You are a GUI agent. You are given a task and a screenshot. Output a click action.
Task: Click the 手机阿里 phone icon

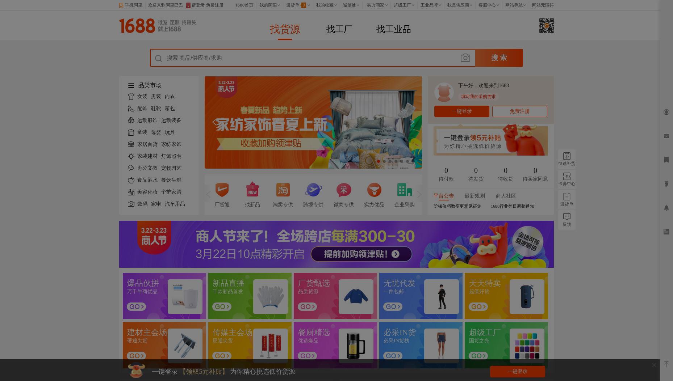pyautogui.click(x=121, y=5)
